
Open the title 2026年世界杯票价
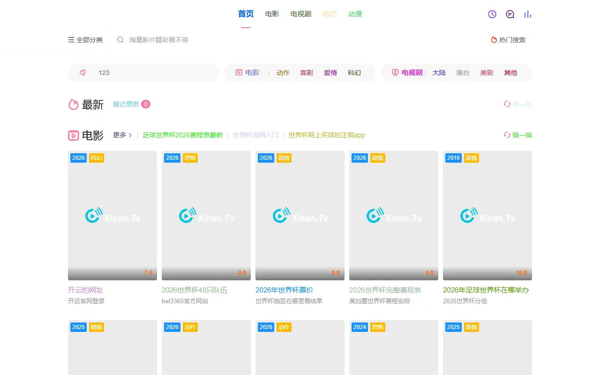click(x=285, y=290)
